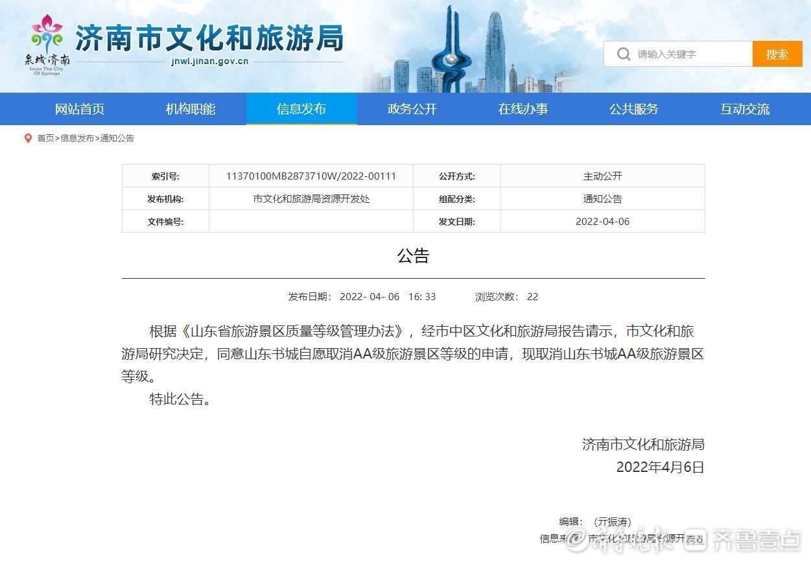Click the 济南市文化和旅游局 signature line
811x564 pixels.
click(643, 445)
